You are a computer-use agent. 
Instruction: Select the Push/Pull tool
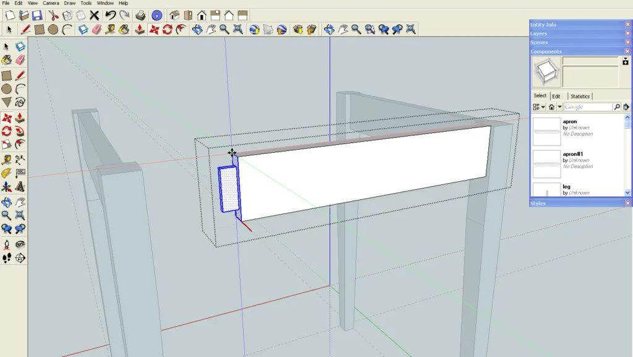coord(19,116)
